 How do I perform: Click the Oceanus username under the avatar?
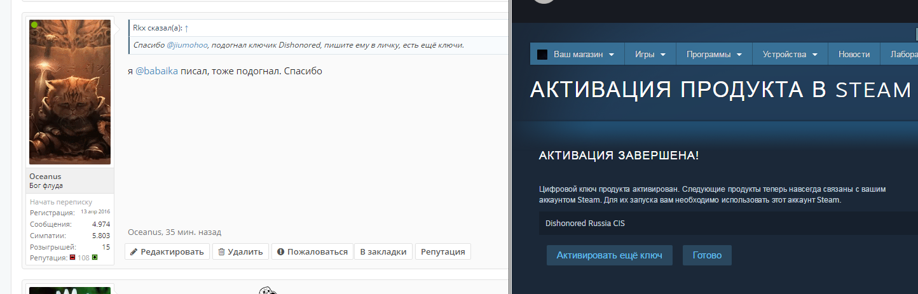pyautogui.click(x=46, y=176)
